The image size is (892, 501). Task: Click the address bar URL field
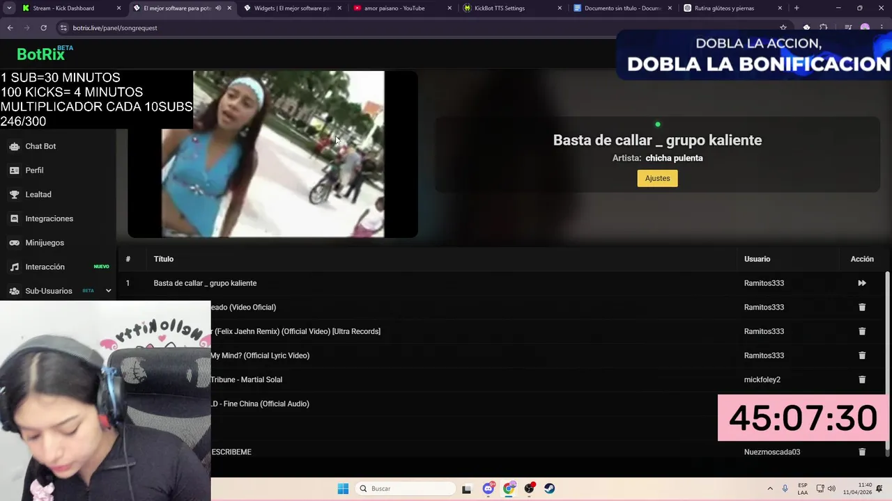418,28
